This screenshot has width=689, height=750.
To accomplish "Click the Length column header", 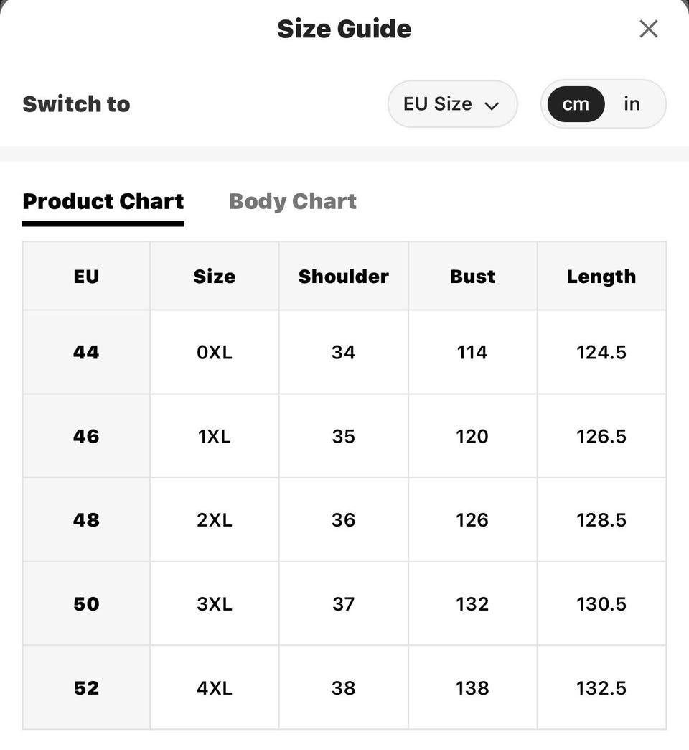I will coord(601,276).
